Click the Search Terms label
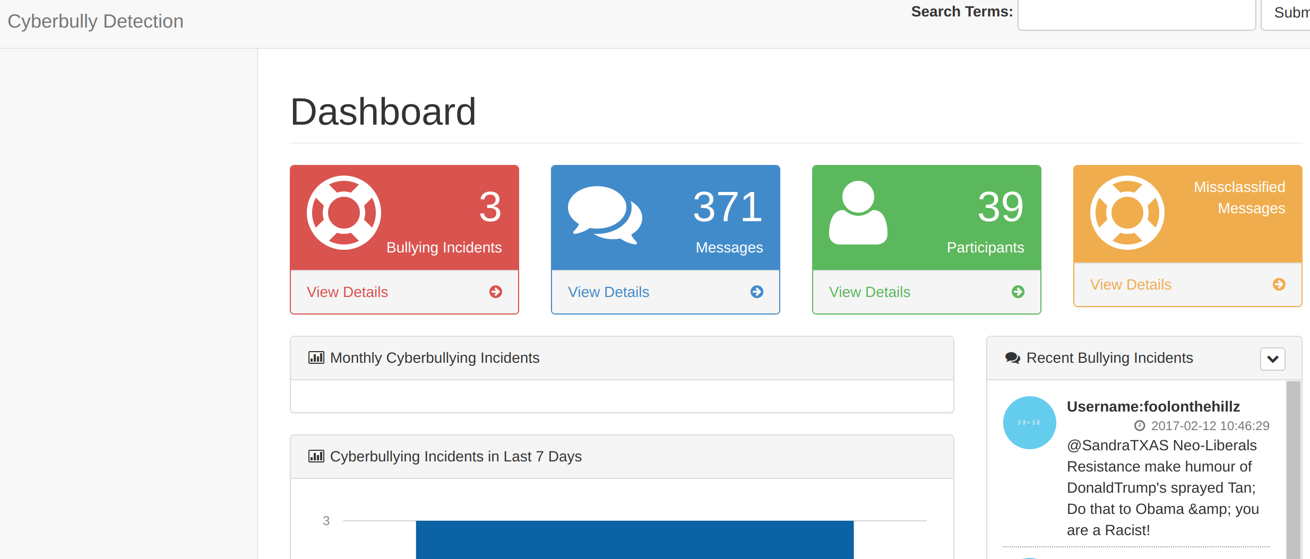 [x=962, y=12]
